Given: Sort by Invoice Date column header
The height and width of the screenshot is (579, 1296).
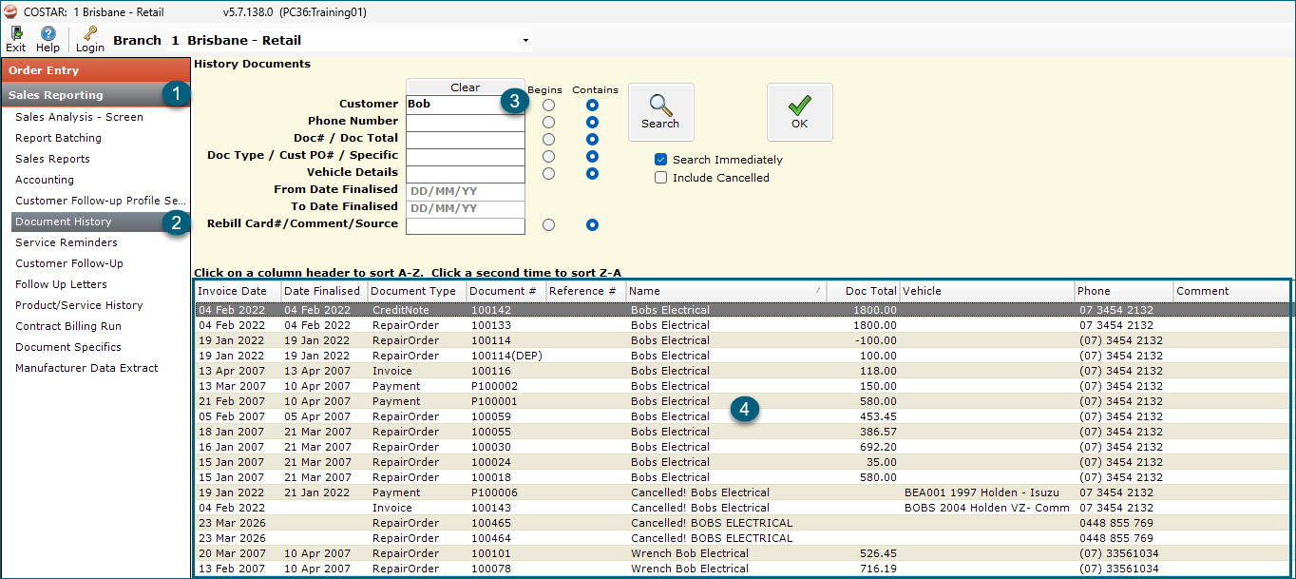Looking at the screenshot, I should tap(238, 291).
